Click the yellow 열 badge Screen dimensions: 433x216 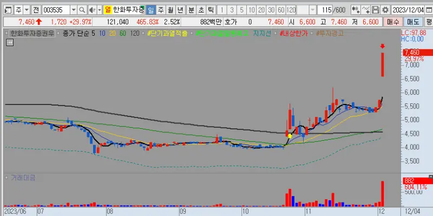pyautogui.click(x=108, y=10)
